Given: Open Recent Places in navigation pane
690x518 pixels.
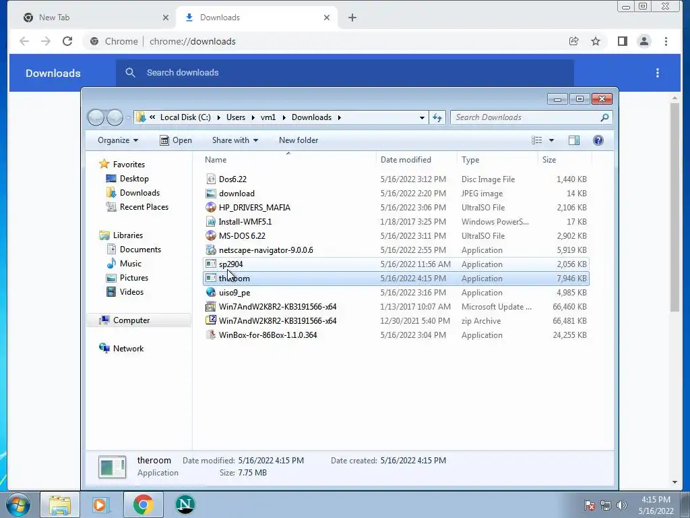Looking at the screenshot, I should pyautogui.click(x=137, y=207).
